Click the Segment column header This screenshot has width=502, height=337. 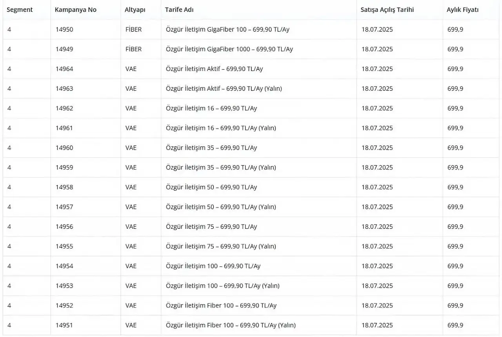click(20, 10)
